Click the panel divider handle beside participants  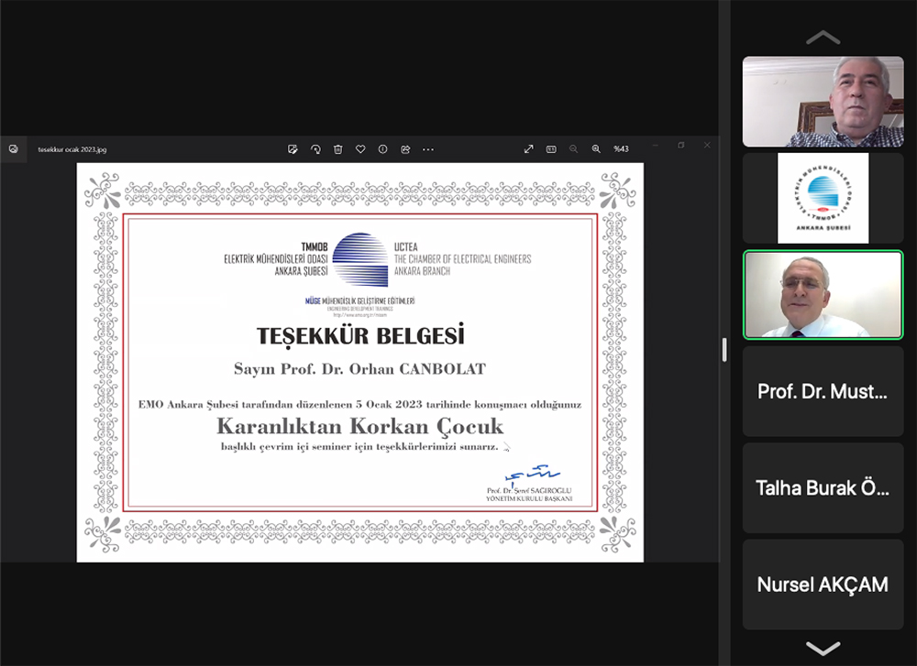click(724, 349)
